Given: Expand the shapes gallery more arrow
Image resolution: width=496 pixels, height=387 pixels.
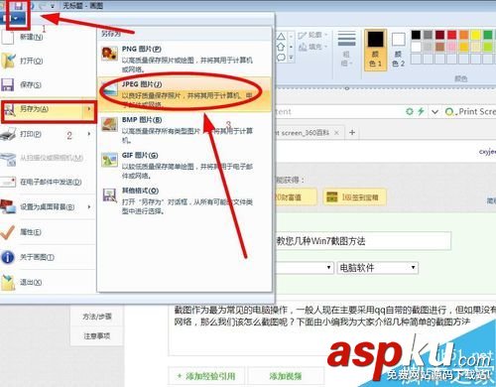Looking at the screenshot, I should tap(291, 58).
